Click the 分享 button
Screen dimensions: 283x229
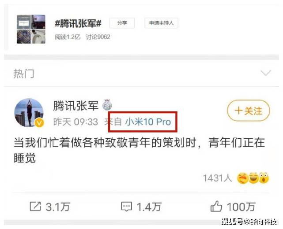click(x=122, y=23)
